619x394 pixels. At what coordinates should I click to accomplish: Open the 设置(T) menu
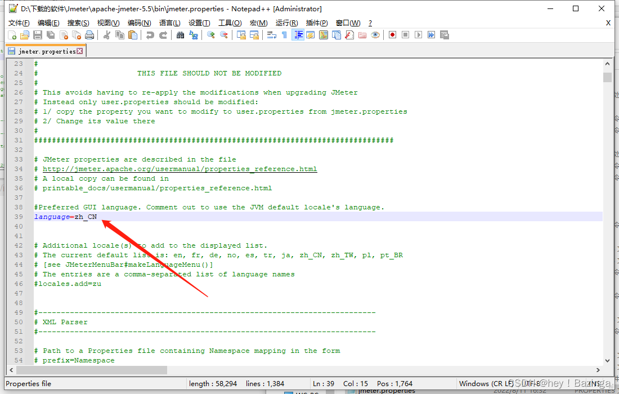click(199, 23)
